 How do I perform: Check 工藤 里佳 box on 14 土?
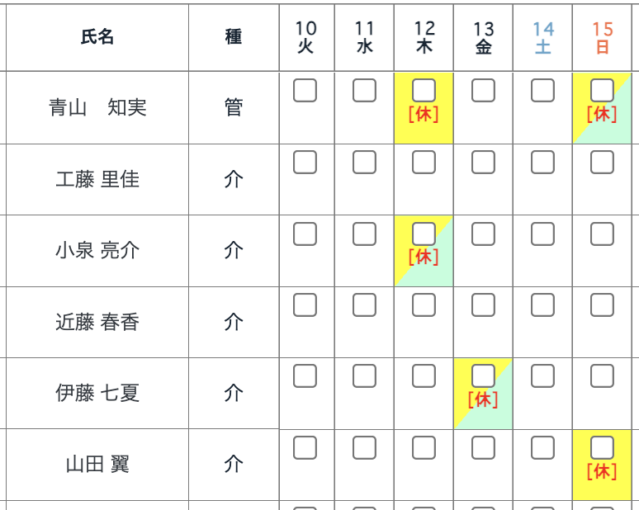tap(542, 163)
